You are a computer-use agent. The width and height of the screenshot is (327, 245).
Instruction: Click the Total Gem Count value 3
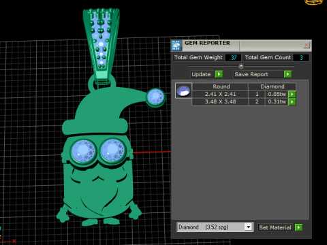coord(301,58)
